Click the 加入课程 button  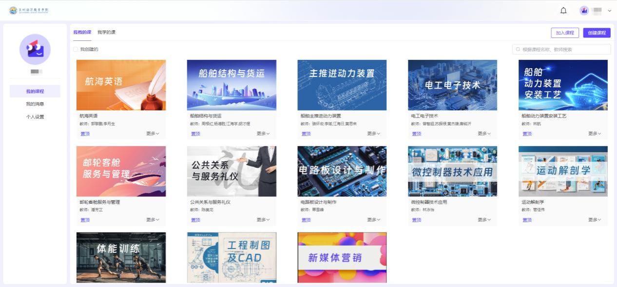point(565,33)
